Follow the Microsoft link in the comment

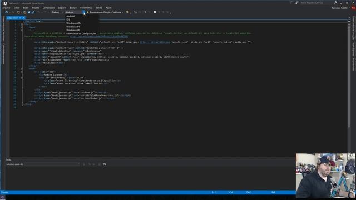[x=99, y=36]
